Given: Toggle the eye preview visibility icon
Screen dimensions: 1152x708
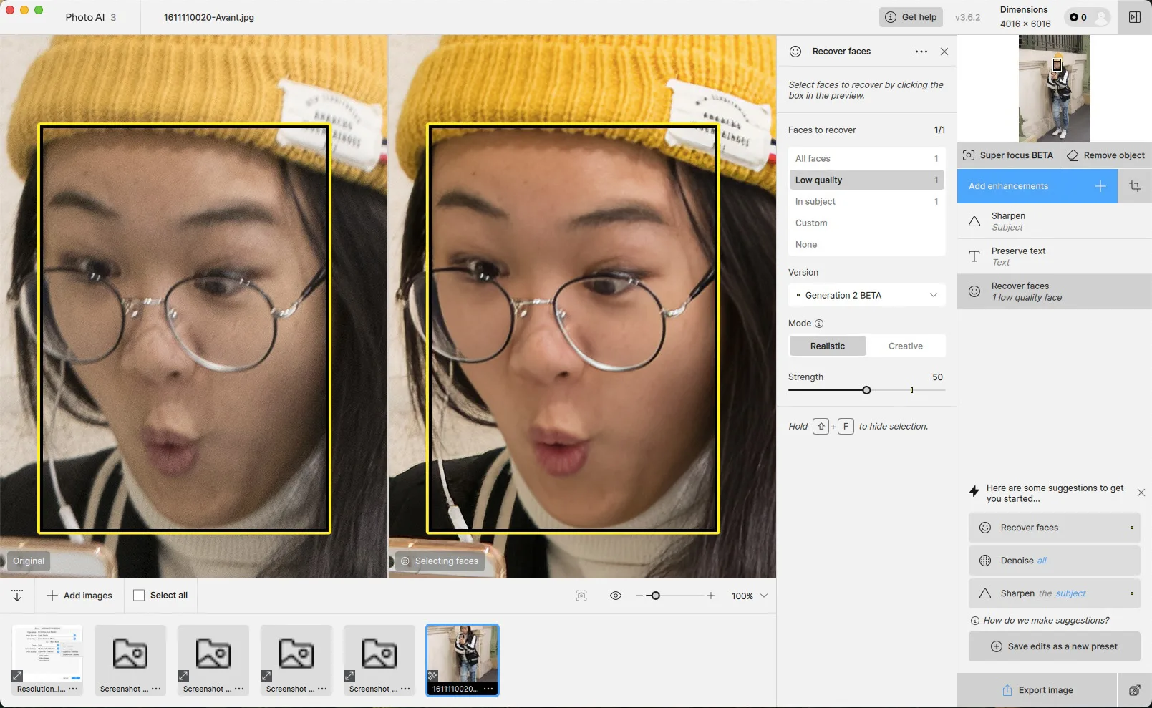Looking at the screenshot, I should coord(615,596).
